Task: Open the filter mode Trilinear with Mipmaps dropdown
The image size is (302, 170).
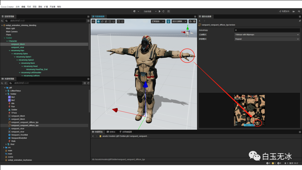Action: point(267,35)
